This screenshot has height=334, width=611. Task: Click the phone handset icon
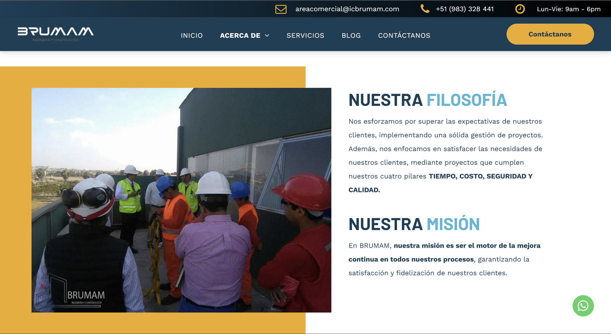[x=425, y=9]
